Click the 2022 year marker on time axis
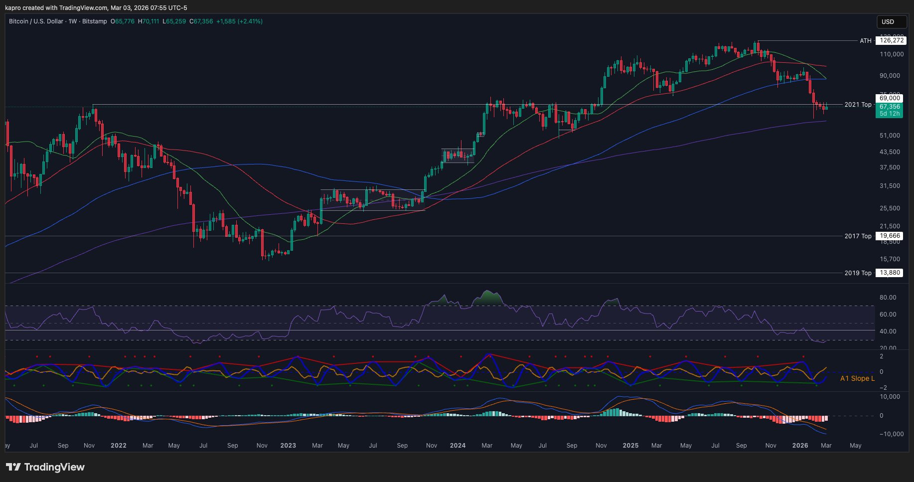914x482 pixels. click(118, 446)
